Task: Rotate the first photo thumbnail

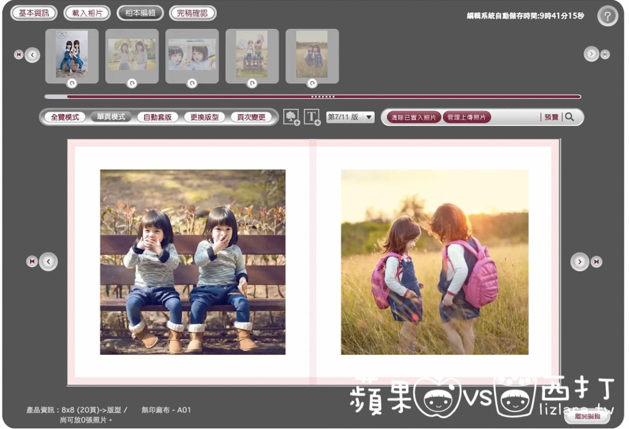Action: [72, 83]
